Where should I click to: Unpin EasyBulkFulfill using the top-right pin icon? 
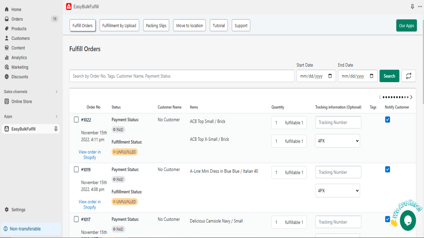(x=412, y=7)
